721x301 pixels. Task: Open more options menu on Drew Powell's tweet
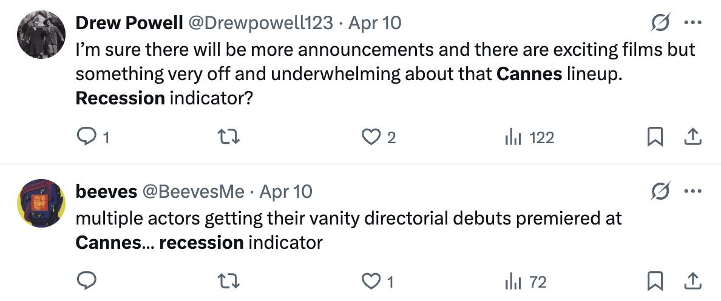(693, 22)
